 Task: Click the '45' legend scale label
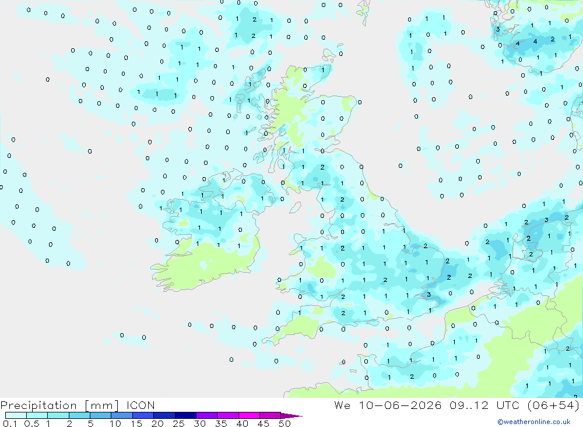tap(264, 424)
